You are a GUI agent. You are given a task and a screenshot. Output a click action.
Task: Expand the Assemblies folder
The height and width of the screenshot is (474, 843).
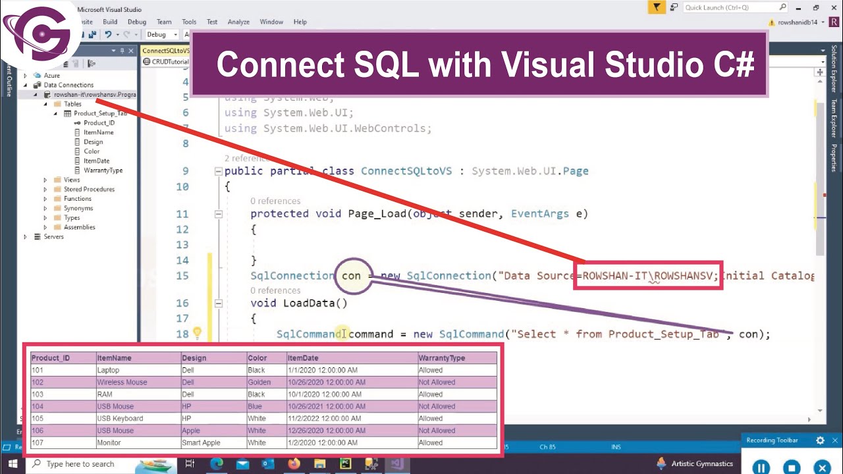point(46,227)
